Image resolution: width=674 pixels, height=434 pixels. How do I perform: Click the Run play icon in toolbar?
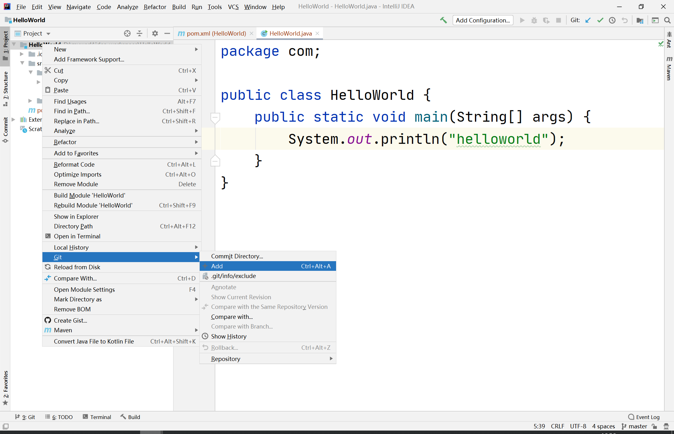(522, 20)
